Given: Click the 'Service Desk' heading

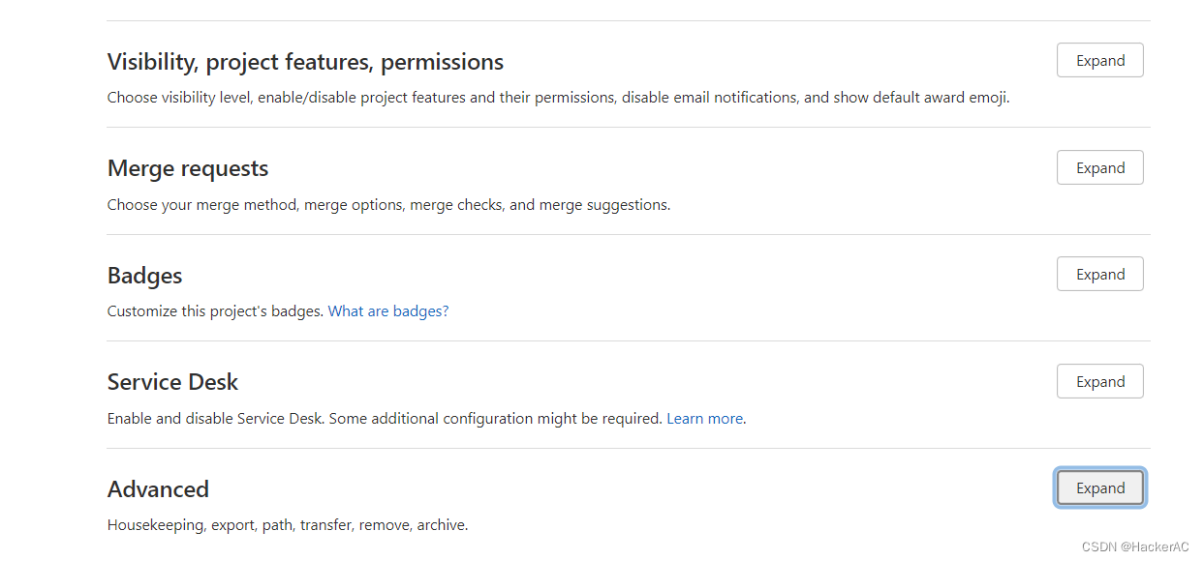Looking at the screenshot, I should coord(172,382).
